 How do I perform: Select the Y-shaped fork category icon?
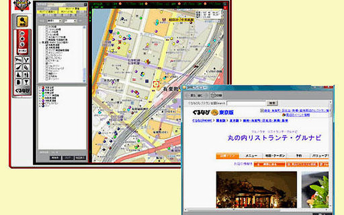click(x=26, y=60)
